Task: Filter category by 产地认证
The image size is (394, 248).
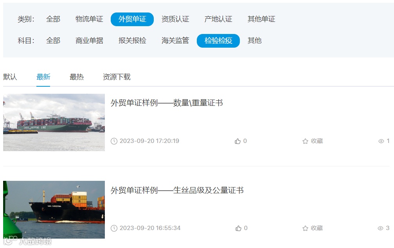Action: 218,19
